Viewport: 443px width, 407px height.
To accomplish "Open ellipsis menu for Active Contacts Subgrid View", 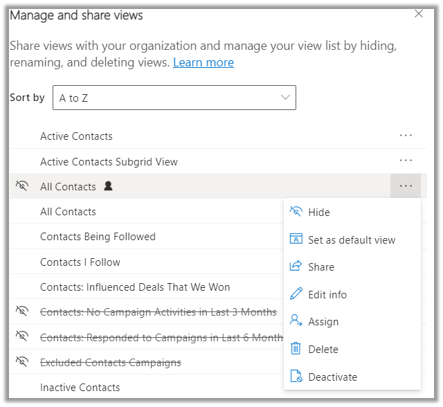I will (406, 161).
